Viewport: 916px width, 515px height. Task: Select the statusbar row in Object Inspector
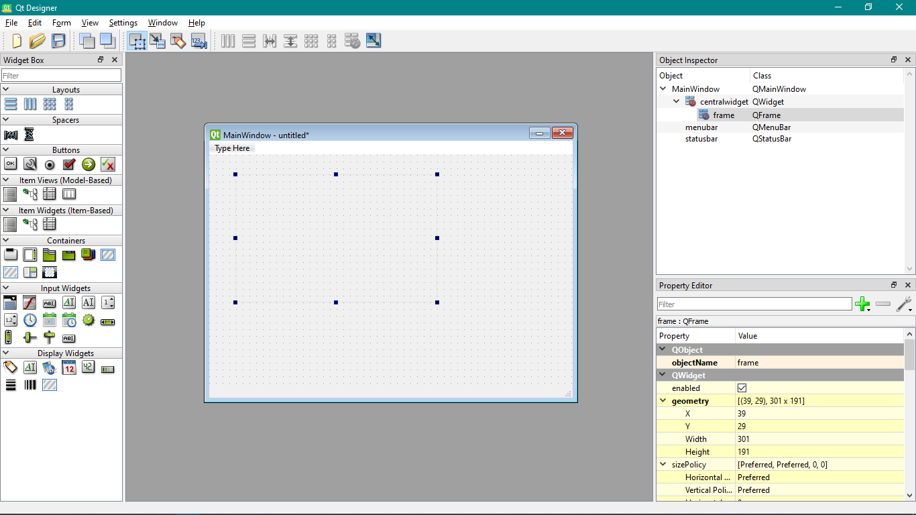[780, 139]
